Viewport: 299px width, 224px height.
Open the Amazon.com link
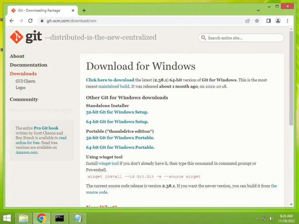tap(27, 152)
